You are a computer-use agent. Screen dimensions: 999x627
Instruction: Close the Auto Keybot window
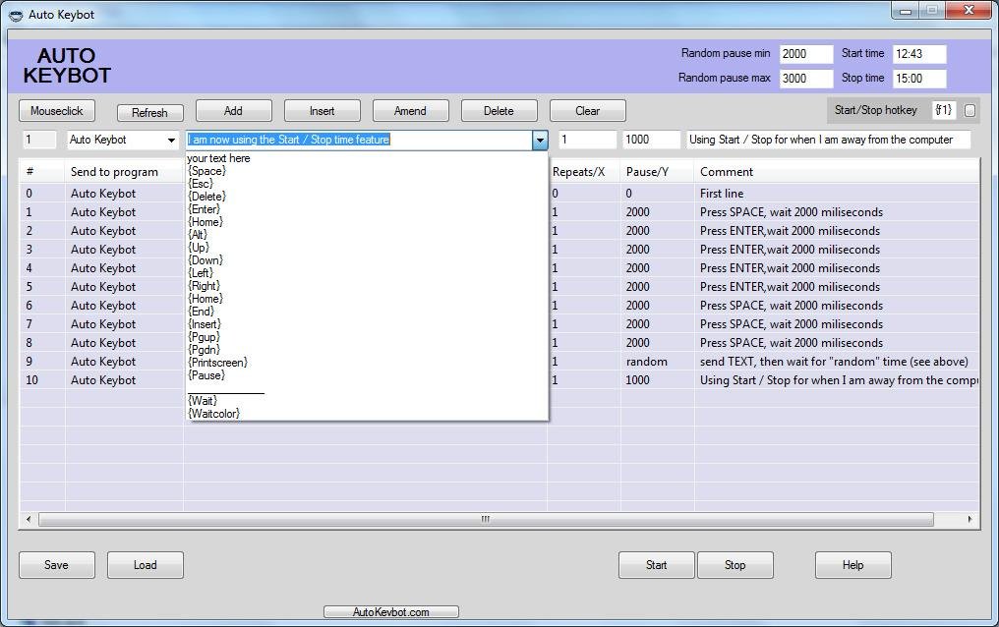969,10
